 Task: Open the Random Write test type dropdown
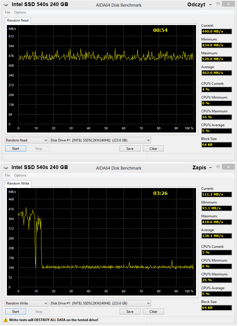coord(27,303)
